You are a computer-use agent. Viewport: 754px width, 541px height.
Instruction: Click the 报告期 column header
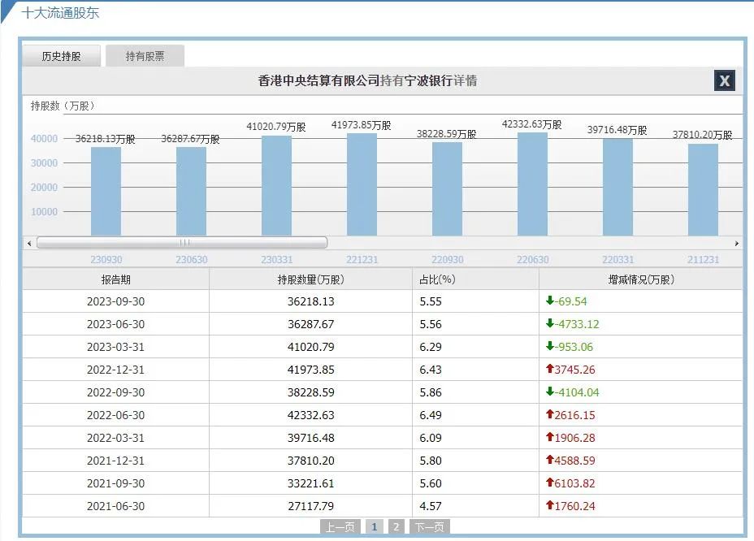tap(116, 279)
